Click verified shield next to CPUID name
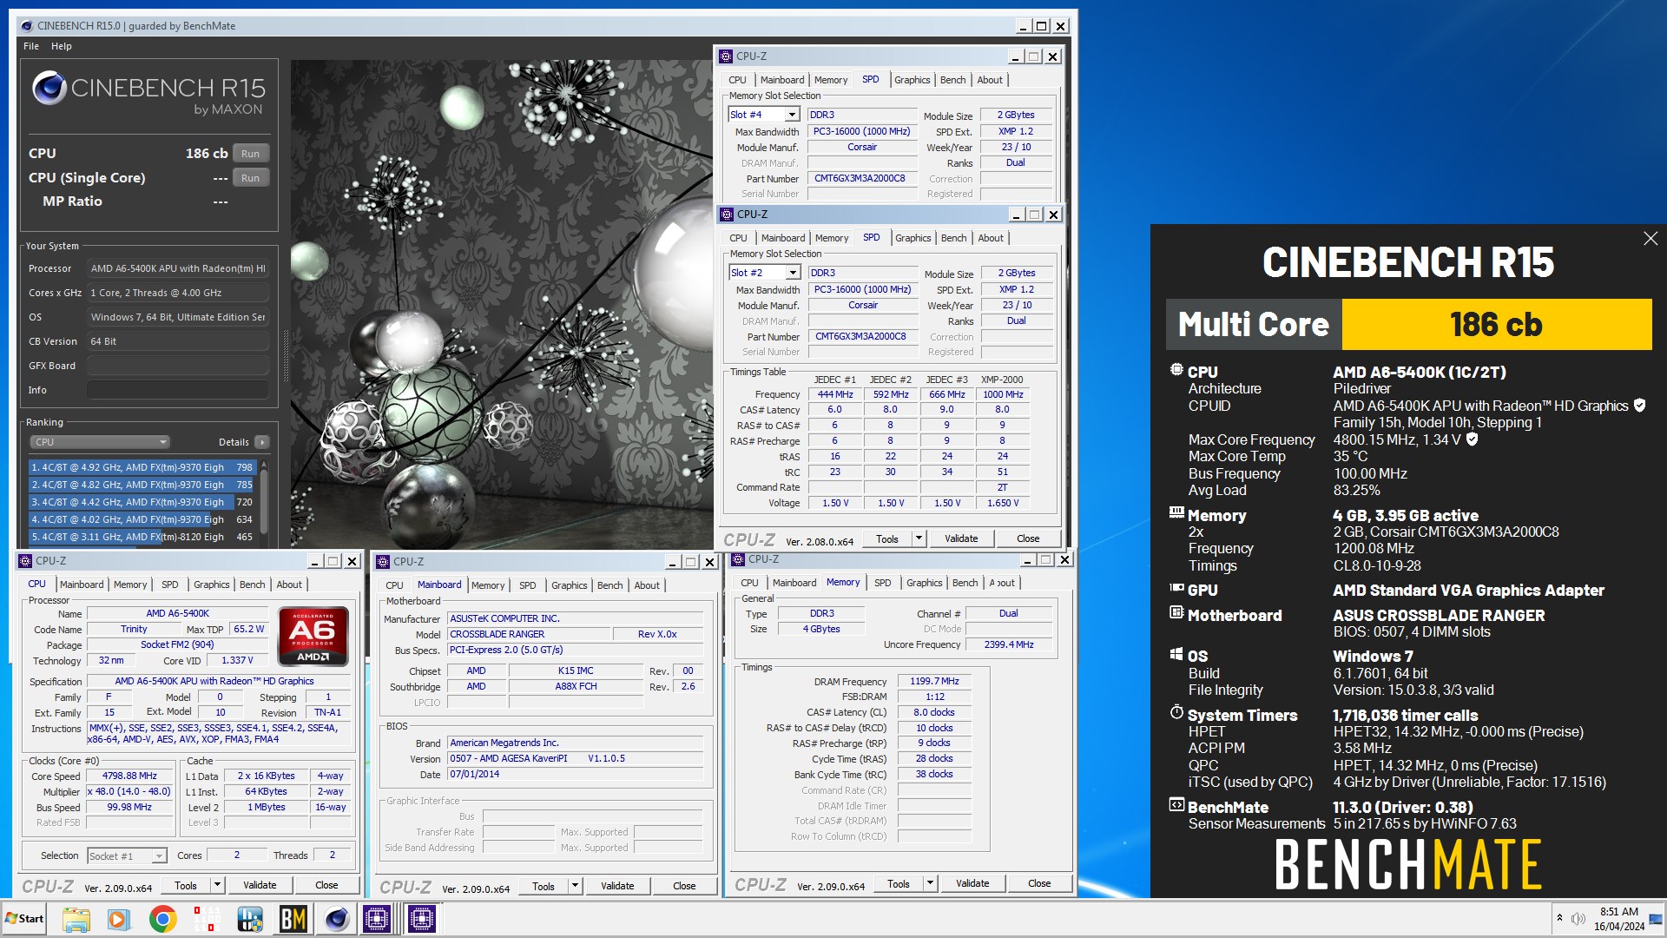Image resolution: width=1667 pixels, height=938 pixels. (1640, 405)
